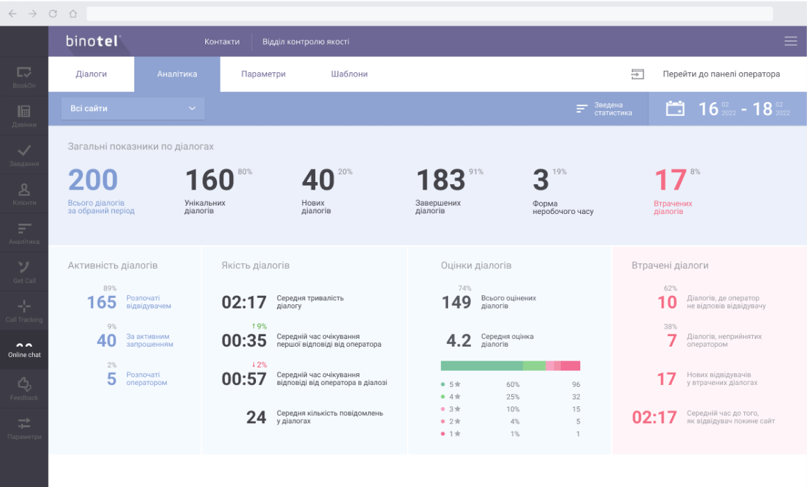
Task: Open Відділ контролю якості in the header
Action: click(305, 42)
